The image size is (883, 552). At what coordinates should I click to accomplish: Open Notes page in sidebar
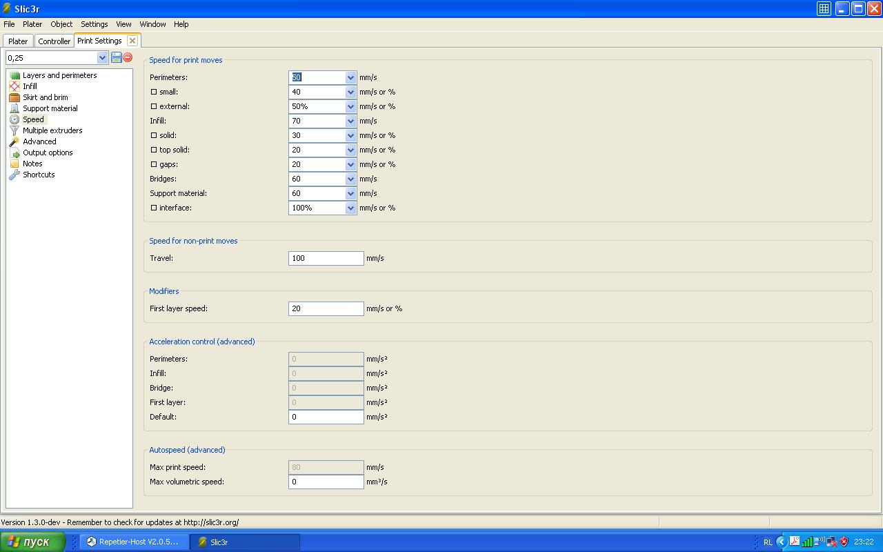[32, 164]
